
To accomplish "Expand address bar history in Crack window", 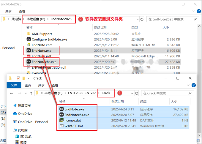I will [132, 93].
